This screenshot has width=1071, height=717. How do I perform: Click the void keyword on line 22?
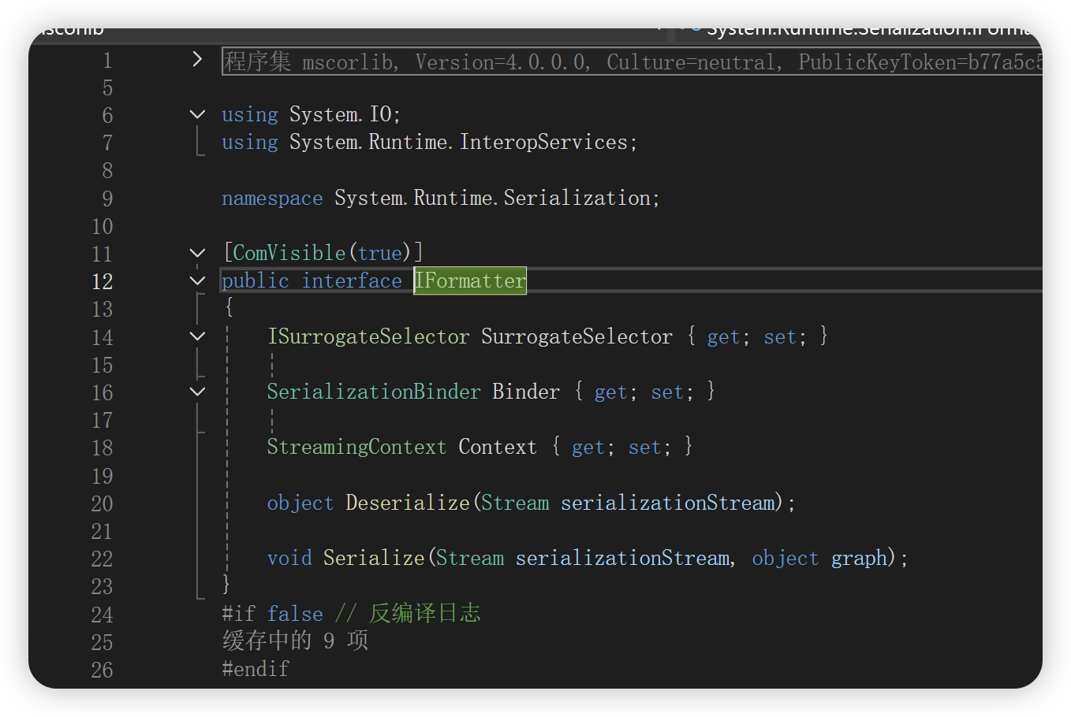[289, 558]
